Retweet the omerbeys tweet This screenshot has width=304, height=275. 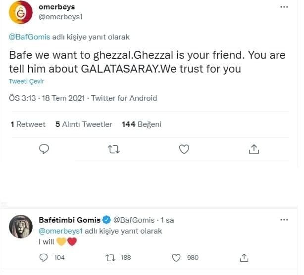coord(113,148)
